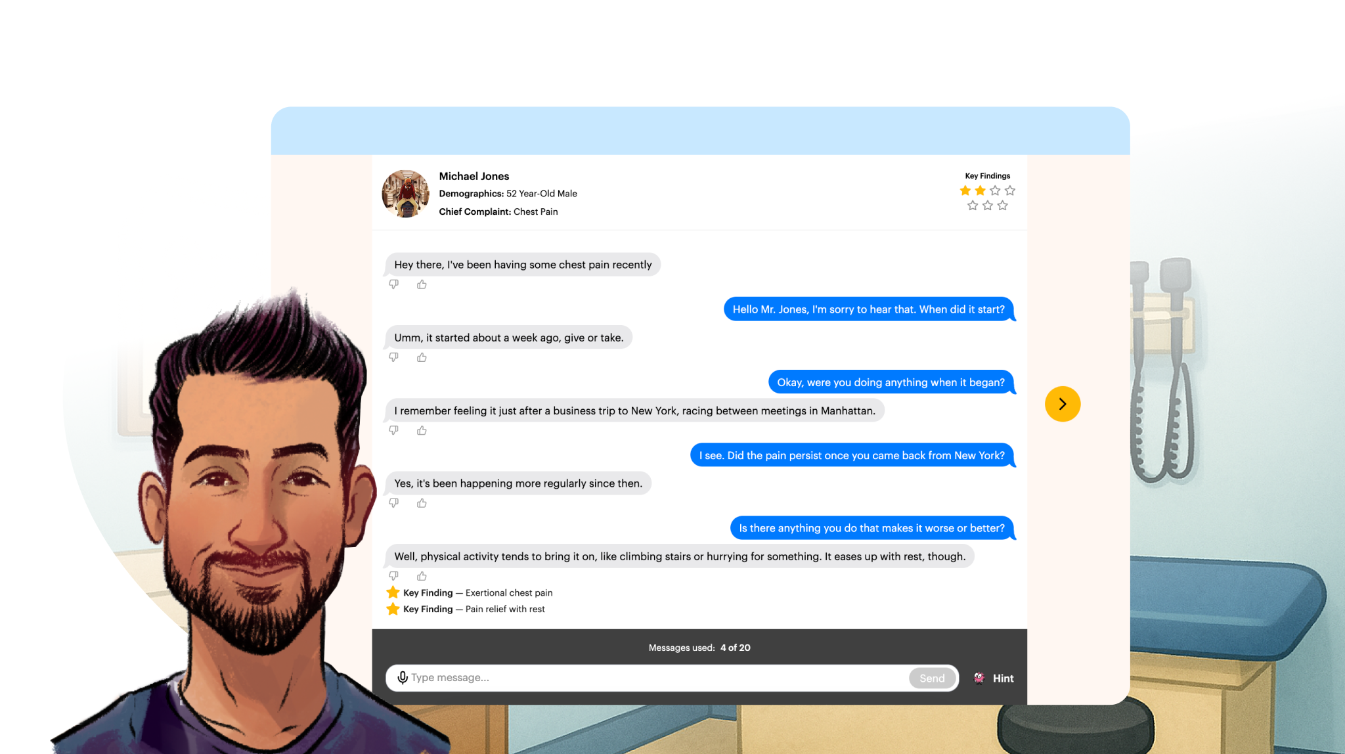1345x754 pixels.
Task: Thumbs up the 'happening more regularly' message
Action: click(x=422, y=503)
